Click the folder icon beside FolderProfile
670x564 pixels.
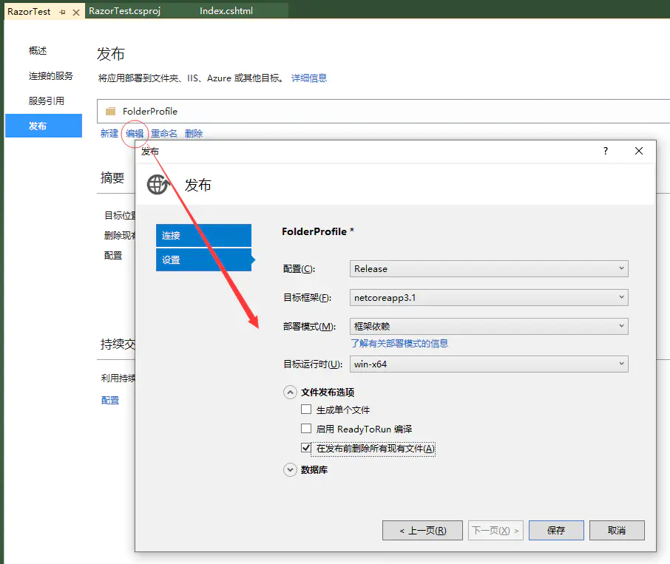coord(109,112)
